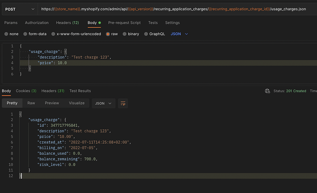This screenshot has height=193, width=317.
Task: Open the request Headers (12) tab
Action: (x=67, y=23)
